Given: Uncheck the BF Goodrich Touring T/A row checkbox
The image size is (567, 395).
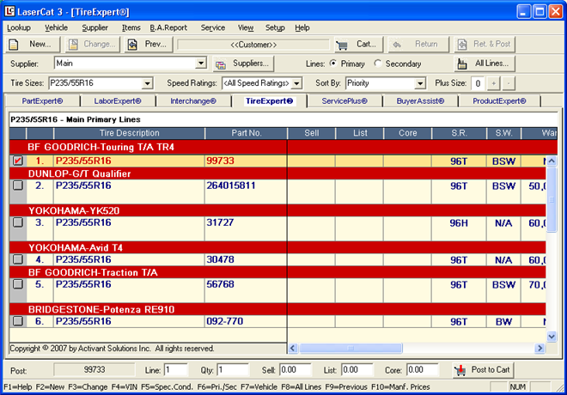Looking at the screenshot, I should tap(18, 161).
